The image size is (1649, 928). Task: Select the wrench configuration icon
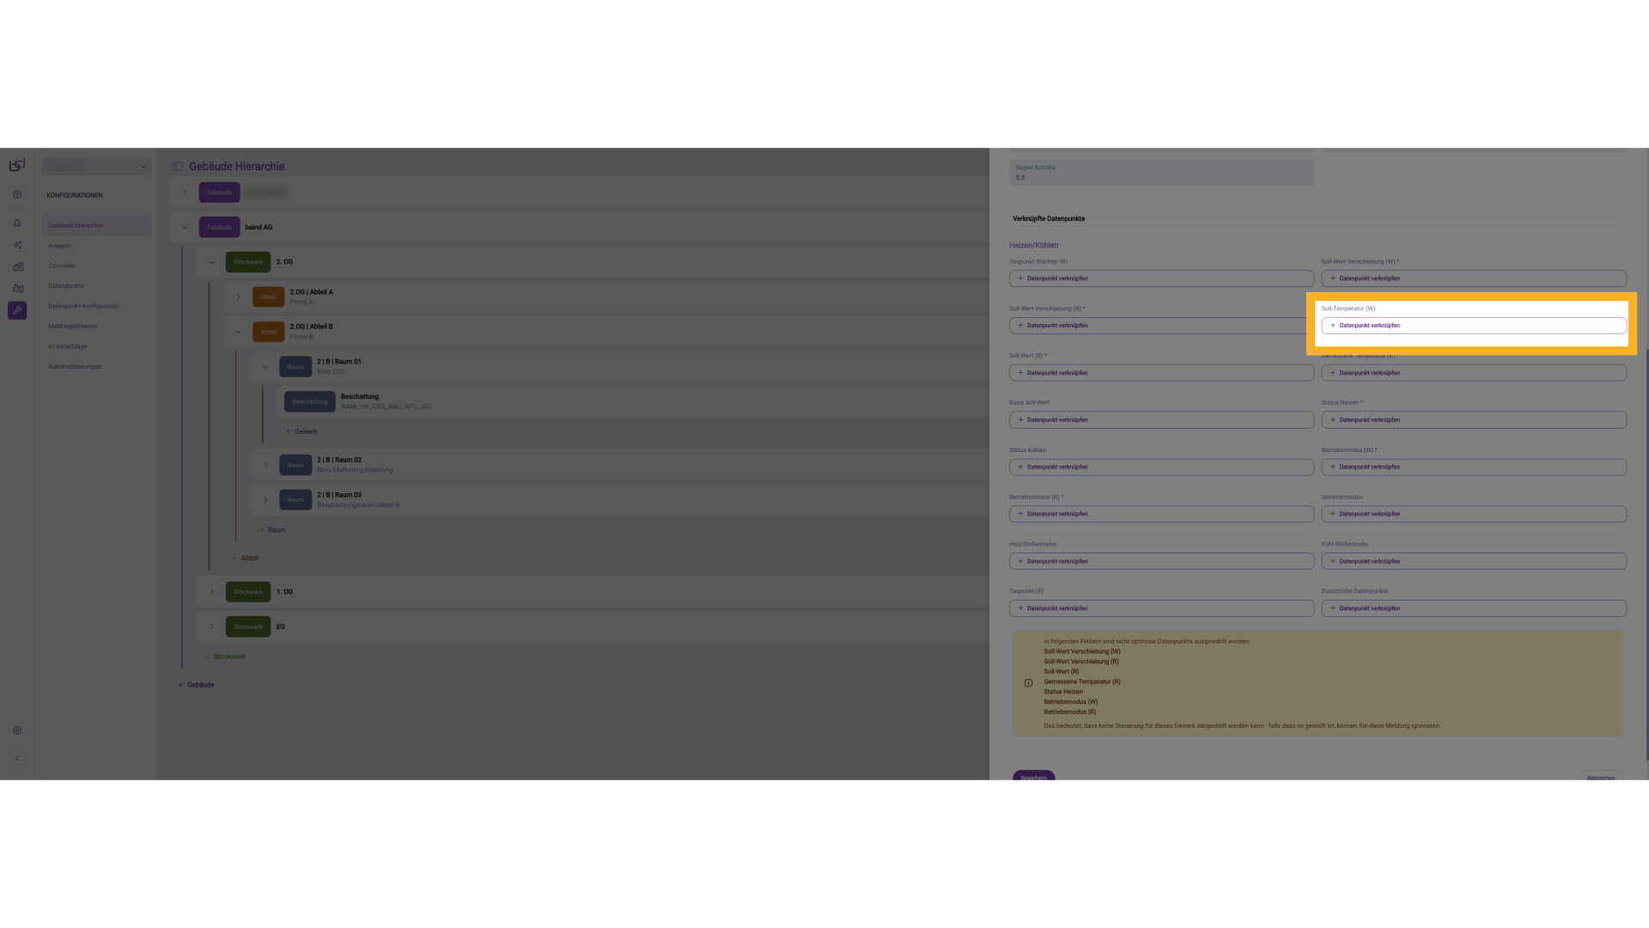tap(17, 310)
